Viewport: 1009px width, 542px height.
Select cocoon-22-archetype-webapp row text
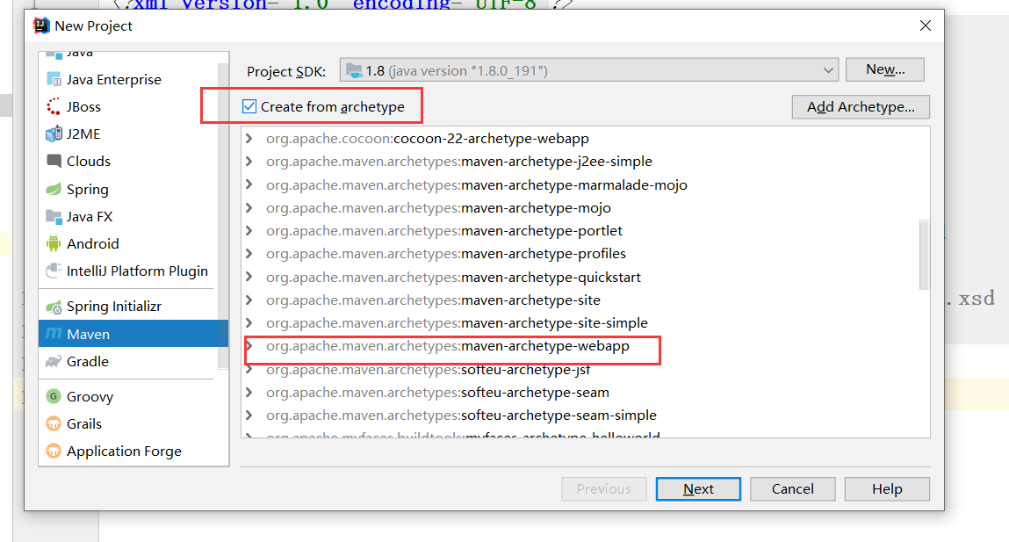[x=428, y=139]
